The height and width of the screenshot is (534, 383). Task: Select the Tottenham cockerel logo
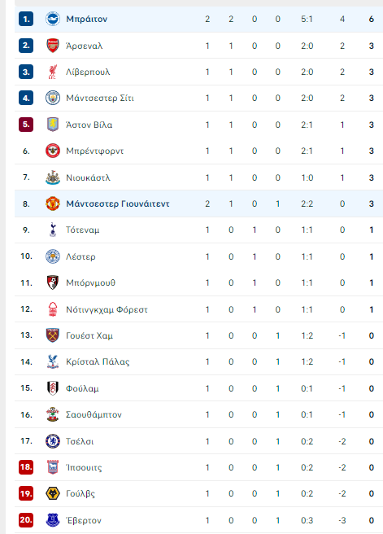coord(53,230)
